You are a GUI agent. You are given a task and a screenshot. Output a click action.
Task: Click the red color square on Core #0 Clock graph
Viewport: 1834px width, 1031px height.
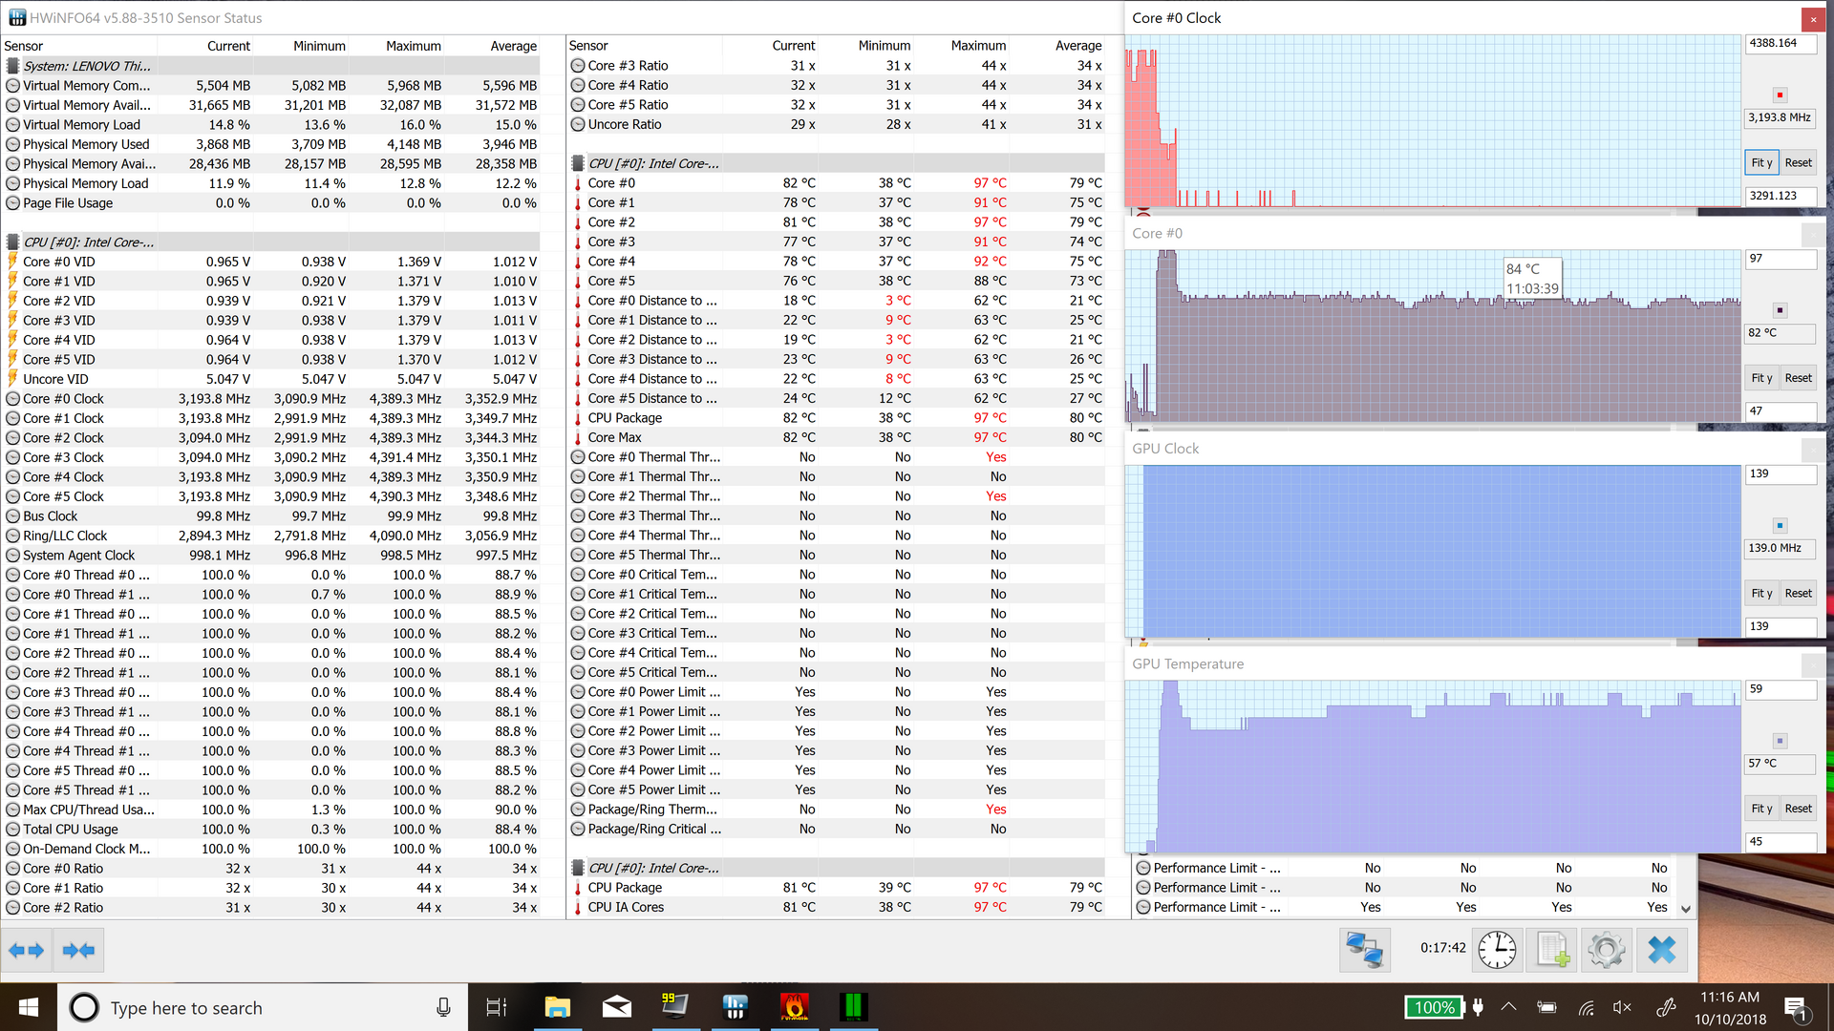point(1780,95)
